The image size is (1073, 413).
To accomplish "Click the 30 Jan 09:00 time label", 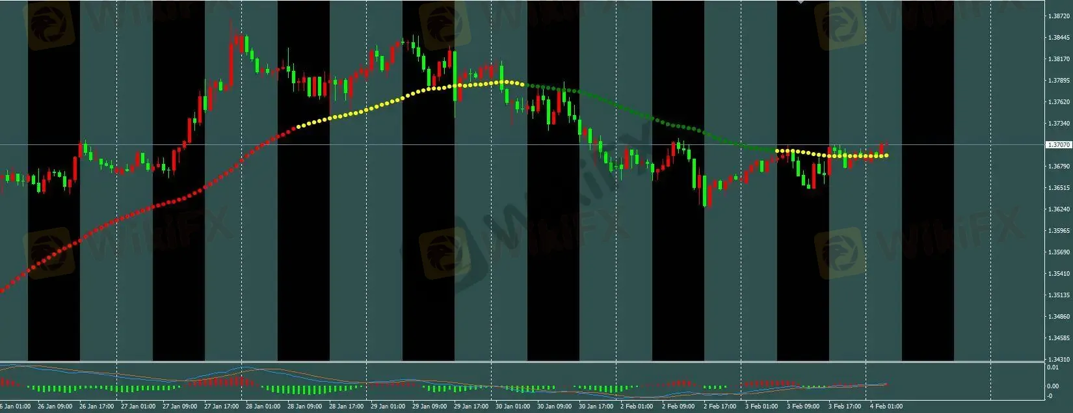I will (553, 406).
